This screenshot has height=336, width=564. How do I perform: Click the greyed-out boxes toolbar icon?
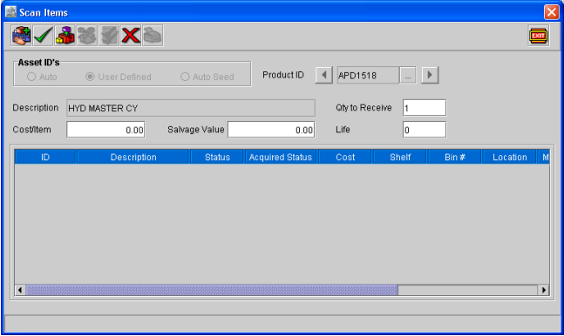(87, 36)
